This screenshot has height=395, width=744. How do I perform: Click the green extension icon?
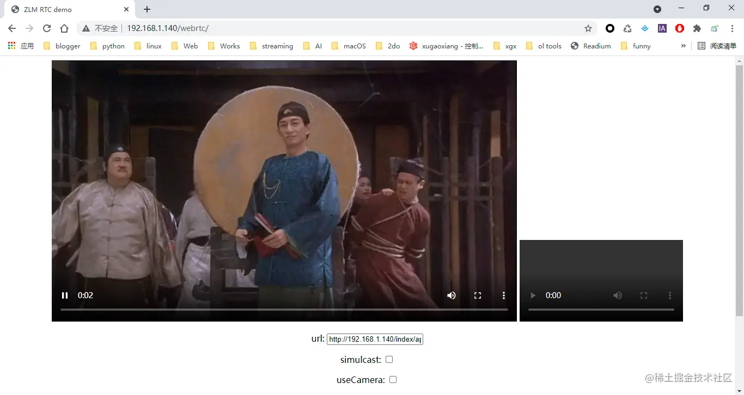[715, 28]
